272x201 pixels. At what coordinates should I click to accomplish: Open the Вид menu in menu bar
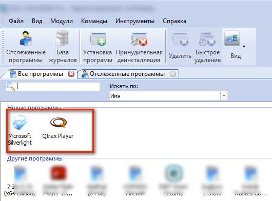click(37, 21)
